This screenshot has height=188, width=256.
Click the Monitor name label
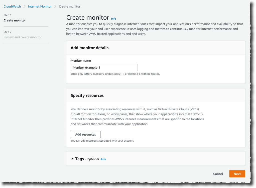(x=81, y=61)
